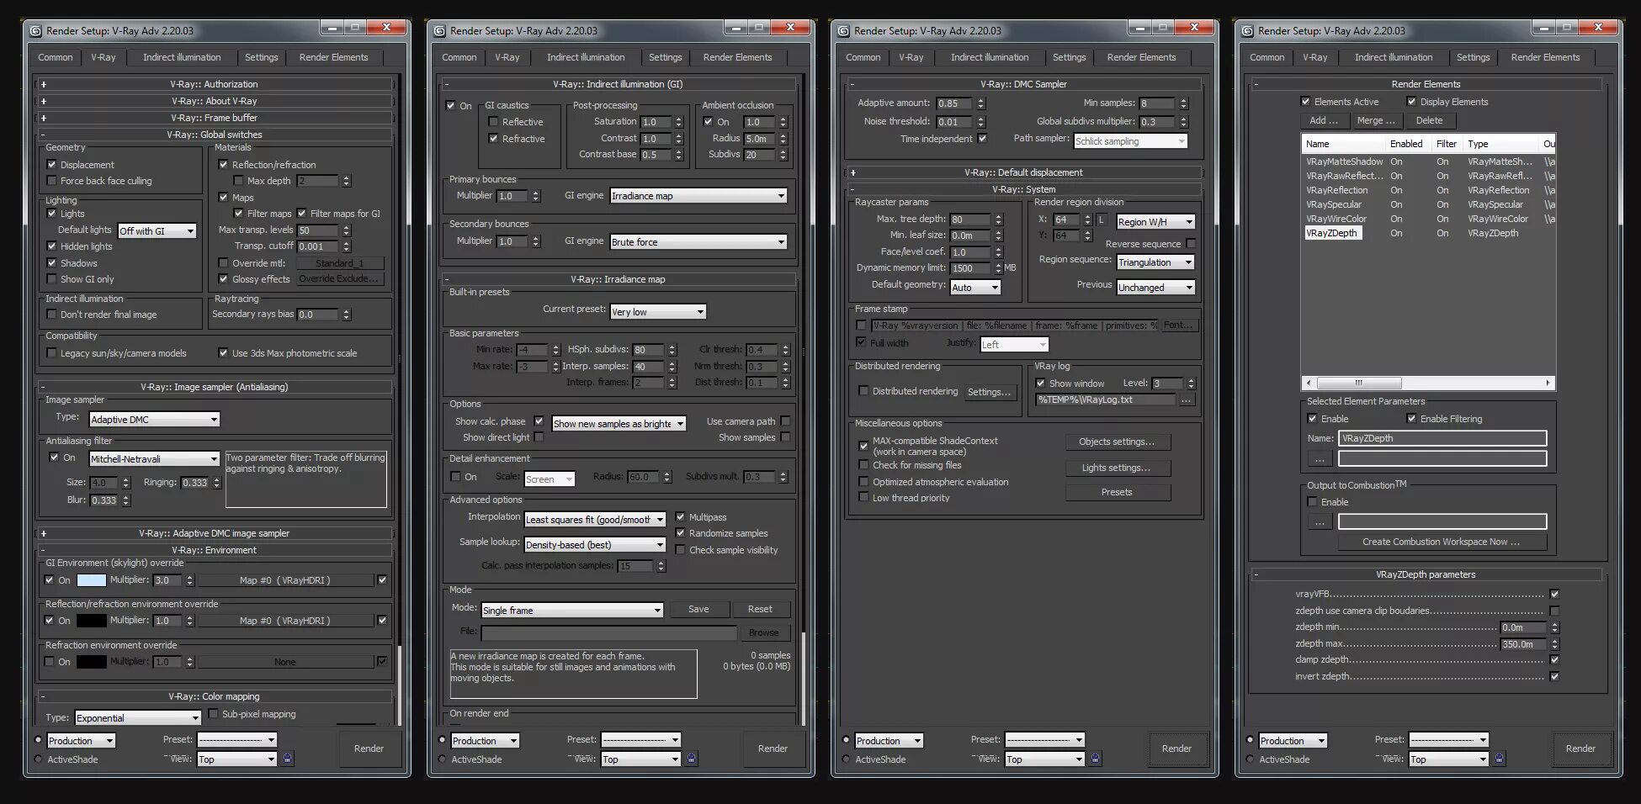Click Create Combustion Workspace Now button
The width and height of the screenshot is (1641, 804).
tap(1442, 542)
